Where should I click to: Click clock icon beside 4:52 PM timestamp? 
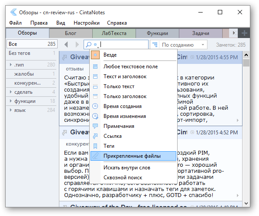192,132
